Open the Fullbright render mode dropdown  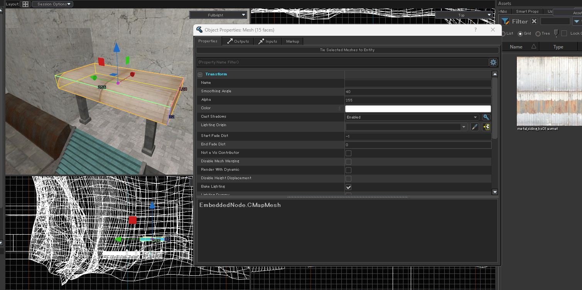[x=218, y=15]
